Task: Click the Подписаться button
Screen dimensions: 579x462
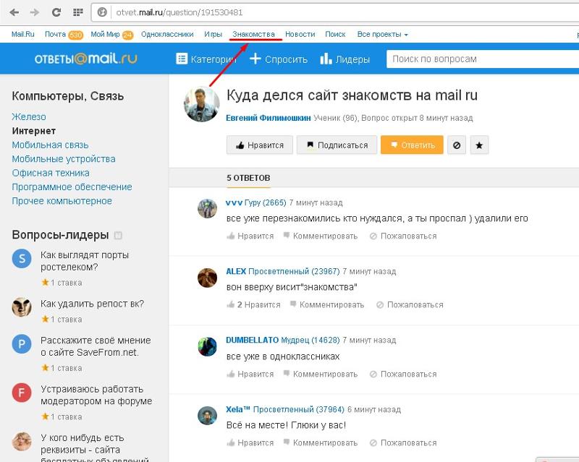Action: pos(337,145)
